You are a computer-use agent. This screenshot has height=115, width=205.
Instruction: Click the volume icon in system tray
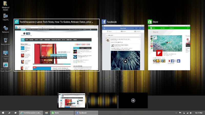[191, 113]
